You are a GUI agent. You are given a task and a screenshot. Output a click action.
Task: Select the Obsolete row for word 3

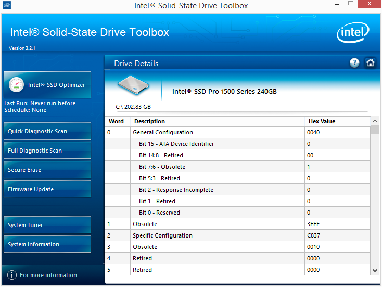(x=237, y=247)
